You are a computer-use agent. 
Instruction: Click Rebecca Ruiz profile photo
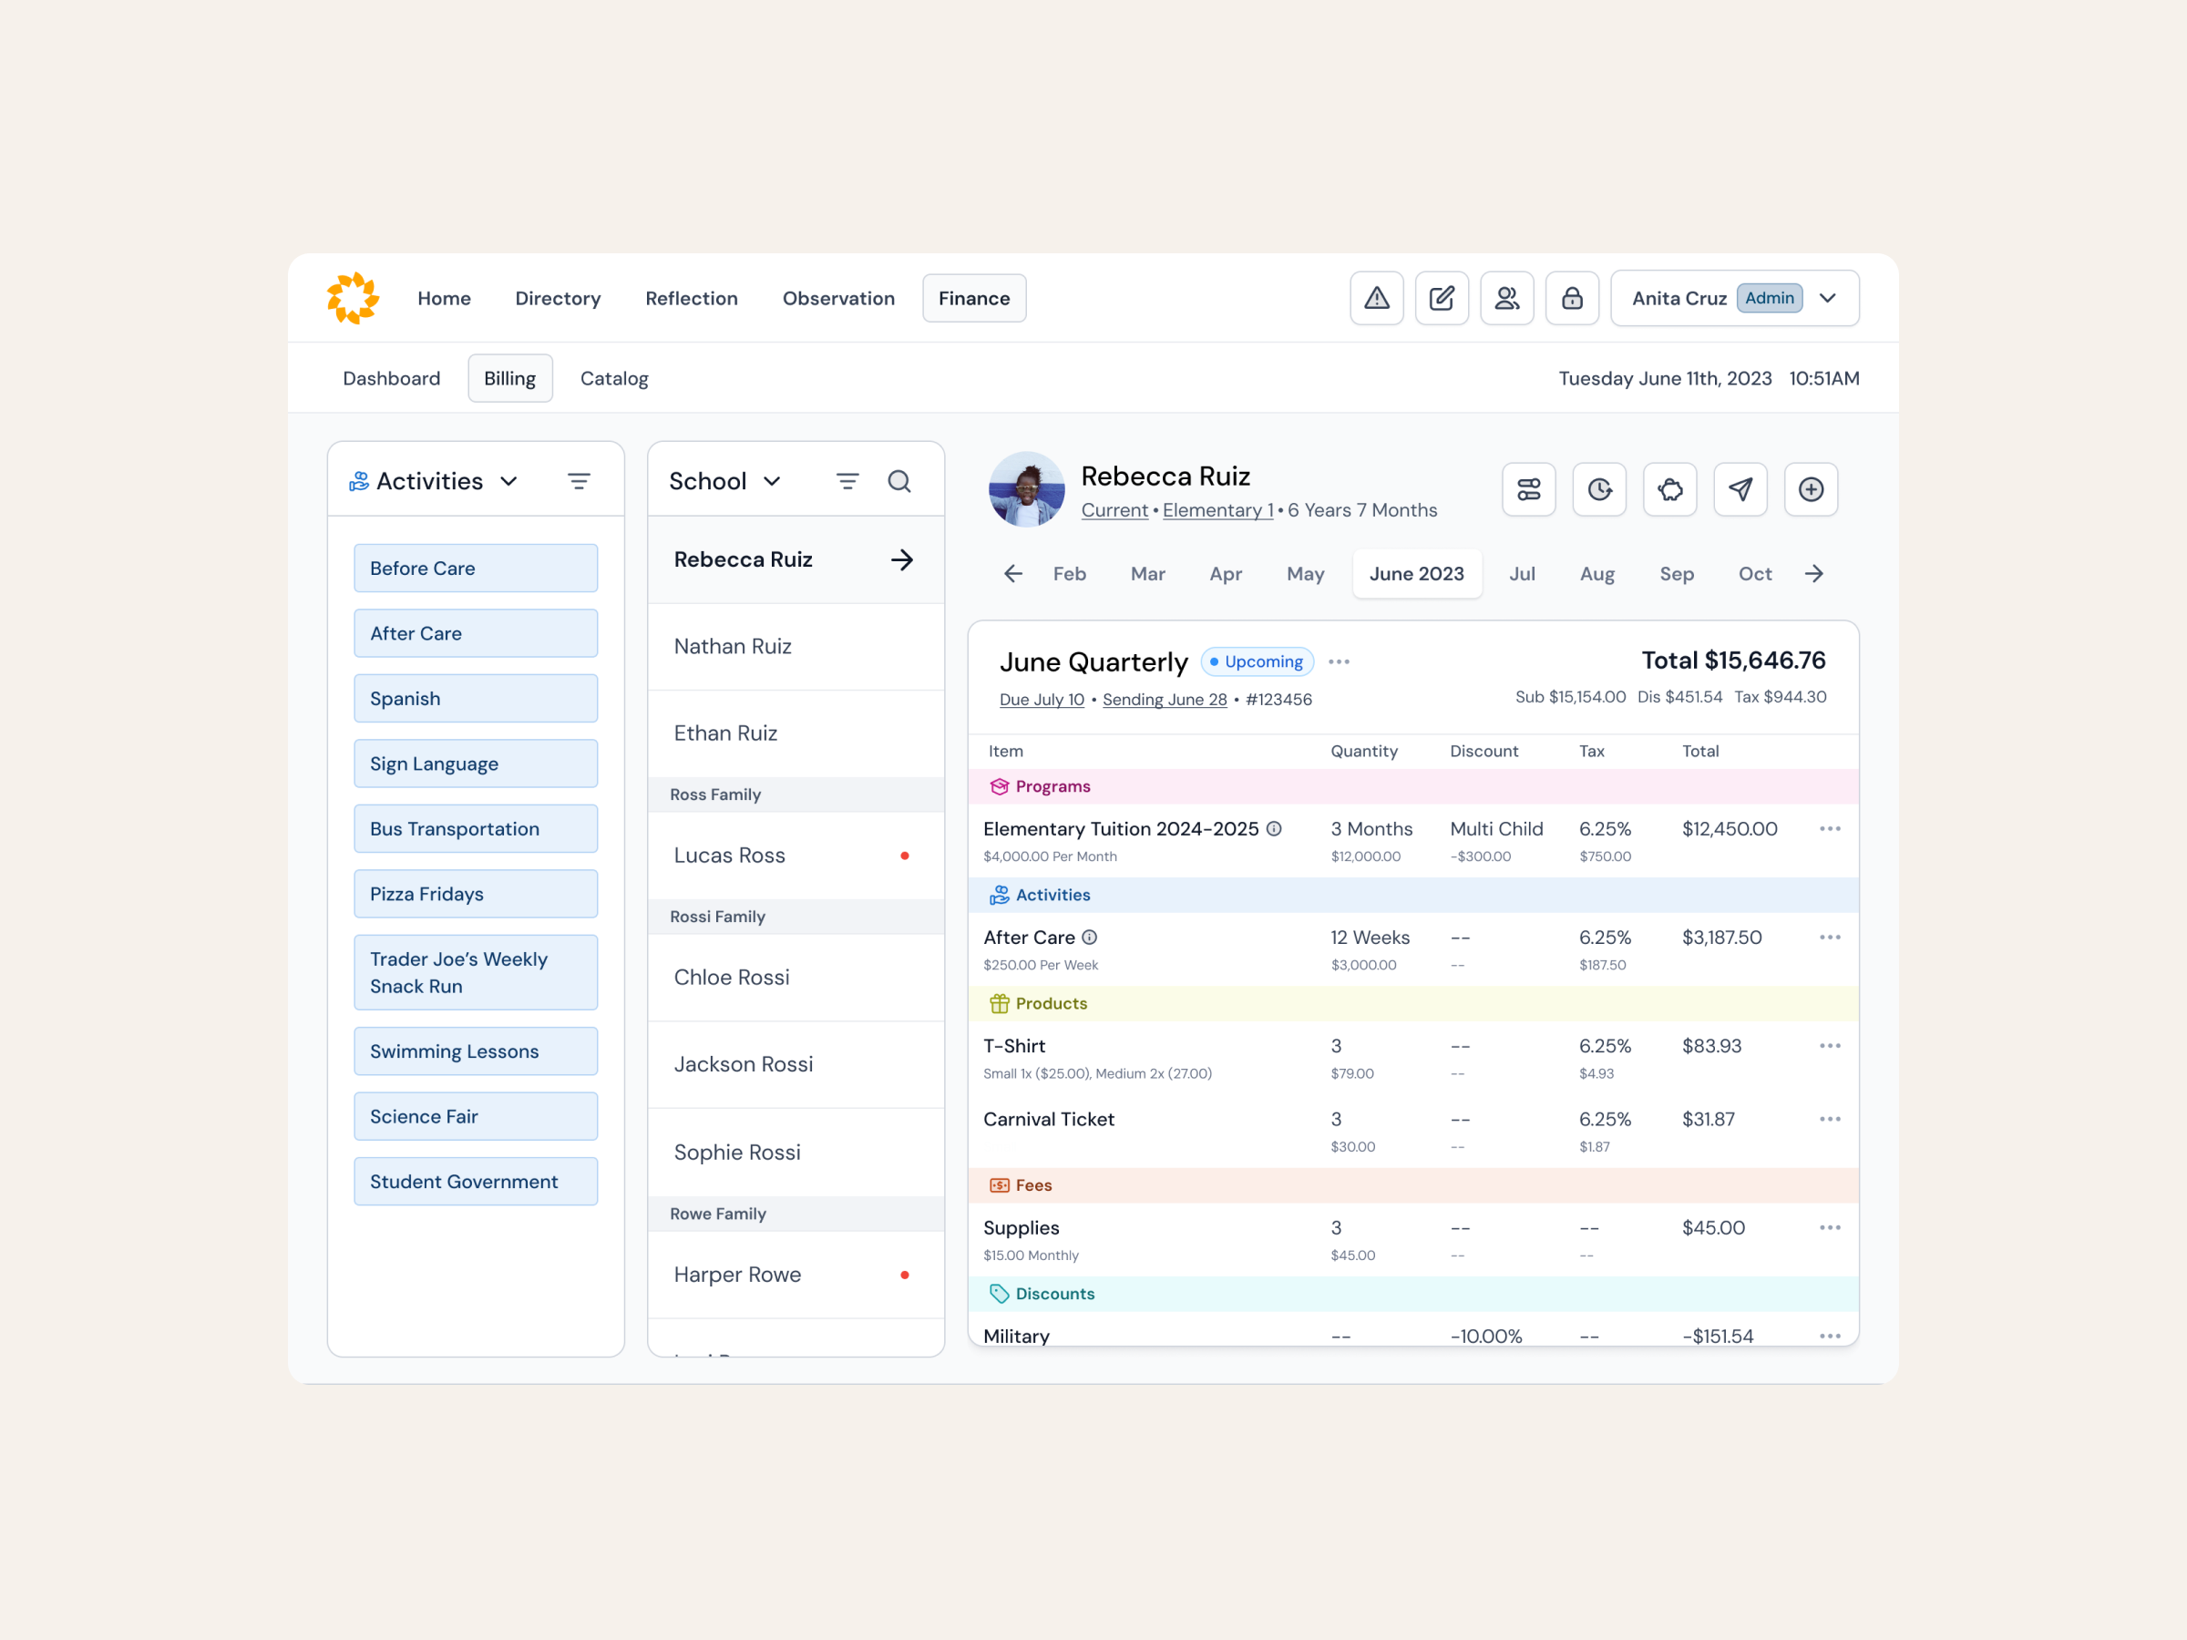coord(1026,490)
